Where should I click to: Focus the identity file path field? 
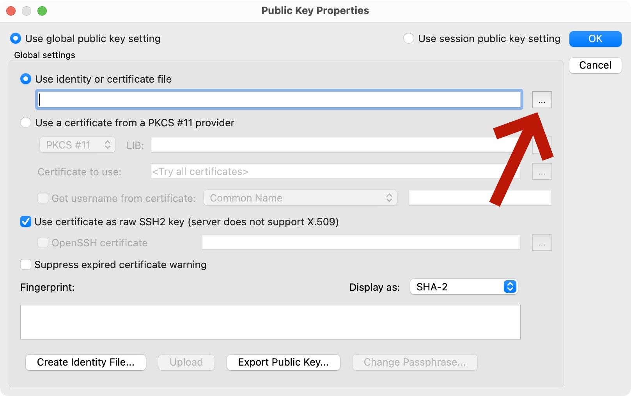pos(279,100)
